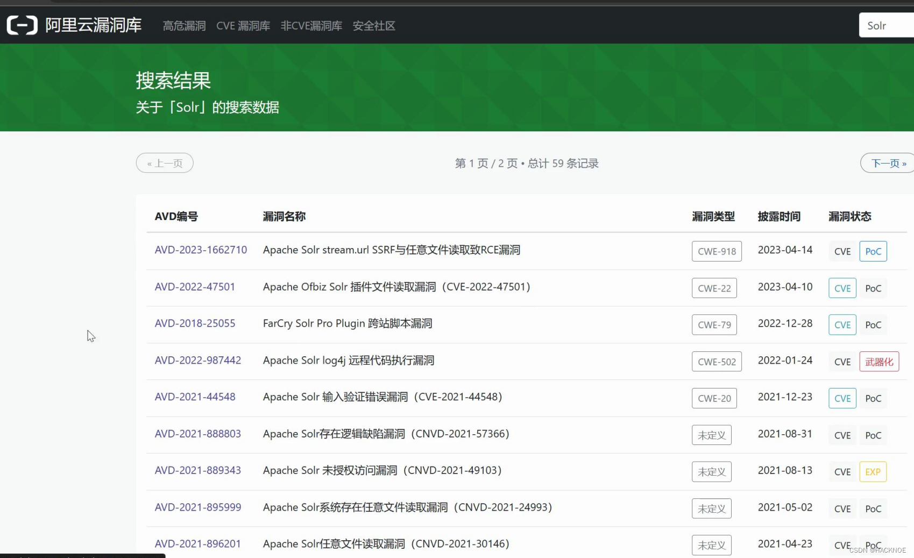The width and height of the screenshot is (914, 558).
Task: Click the PoC badge for AVD-2023-1662710
Action: [x=873, y=251]
